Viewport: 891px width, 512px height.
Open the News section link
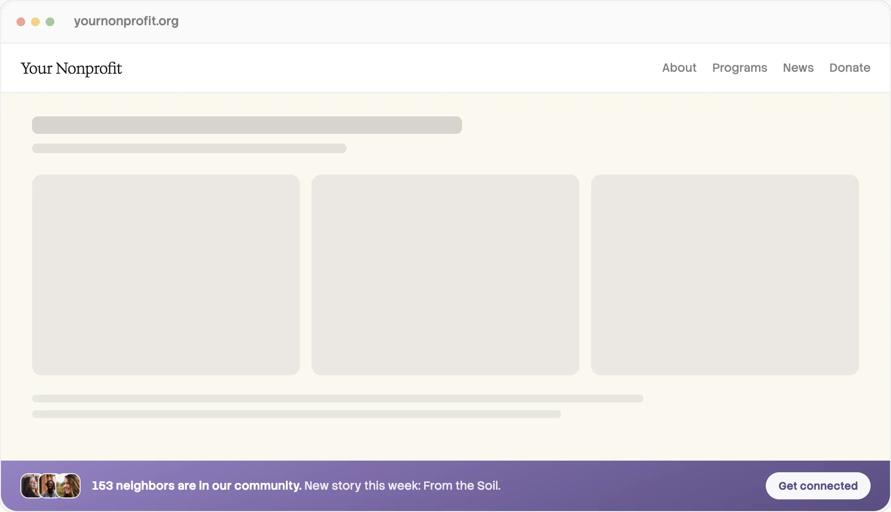click(798, 68)
